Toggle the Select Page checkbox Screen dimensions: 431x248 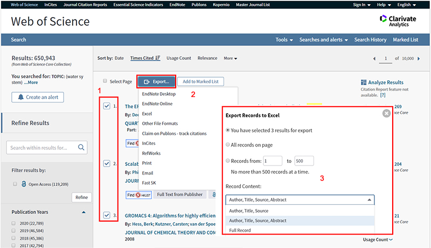click(105, 81)
